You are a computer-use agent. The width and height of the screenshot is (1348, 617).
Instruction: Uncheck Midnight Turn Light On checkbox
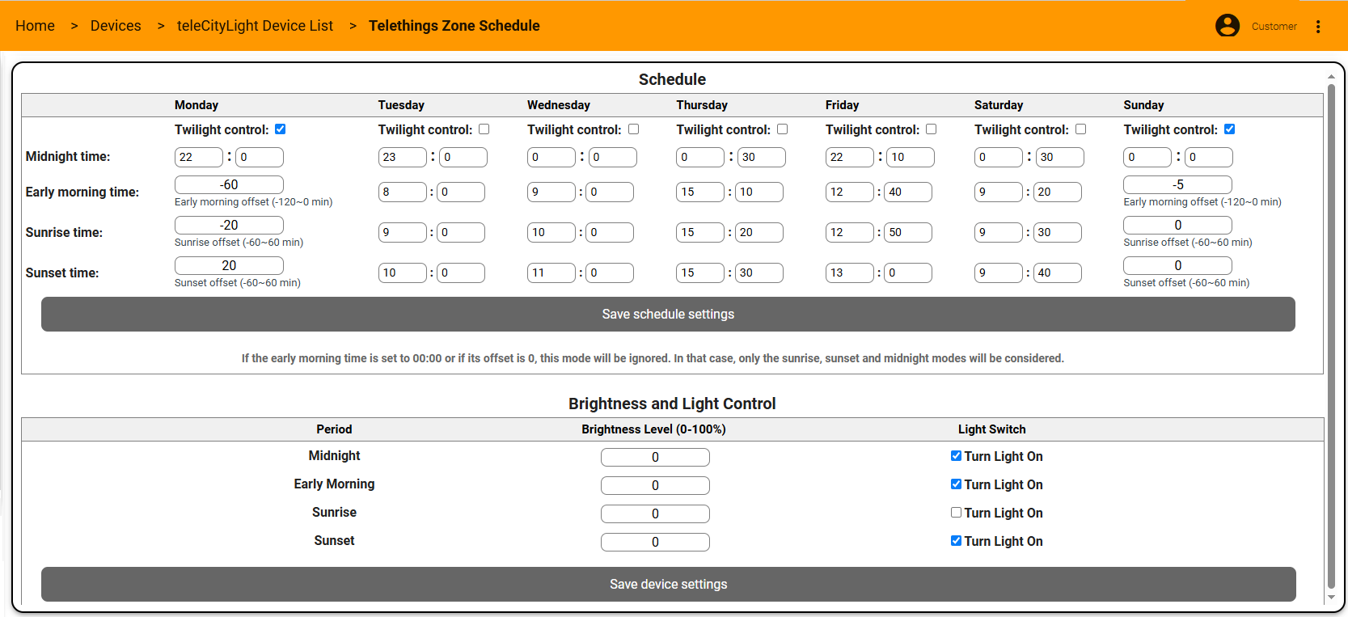(x=956, y=456)
